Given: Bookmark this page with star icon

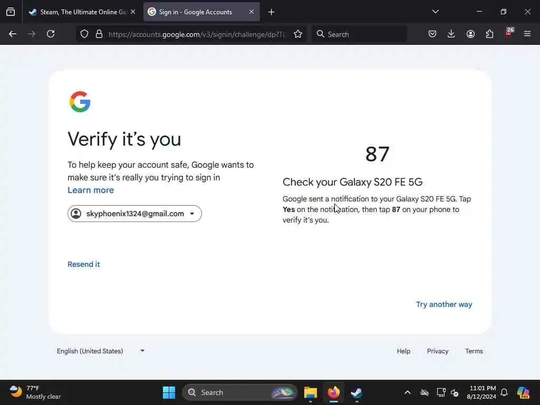Looking at the screenshot, I should point(298,34).
